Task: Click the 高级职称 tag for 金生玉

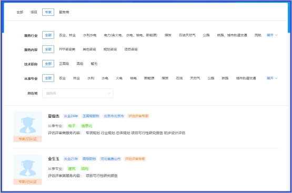Action: (89, 159)
